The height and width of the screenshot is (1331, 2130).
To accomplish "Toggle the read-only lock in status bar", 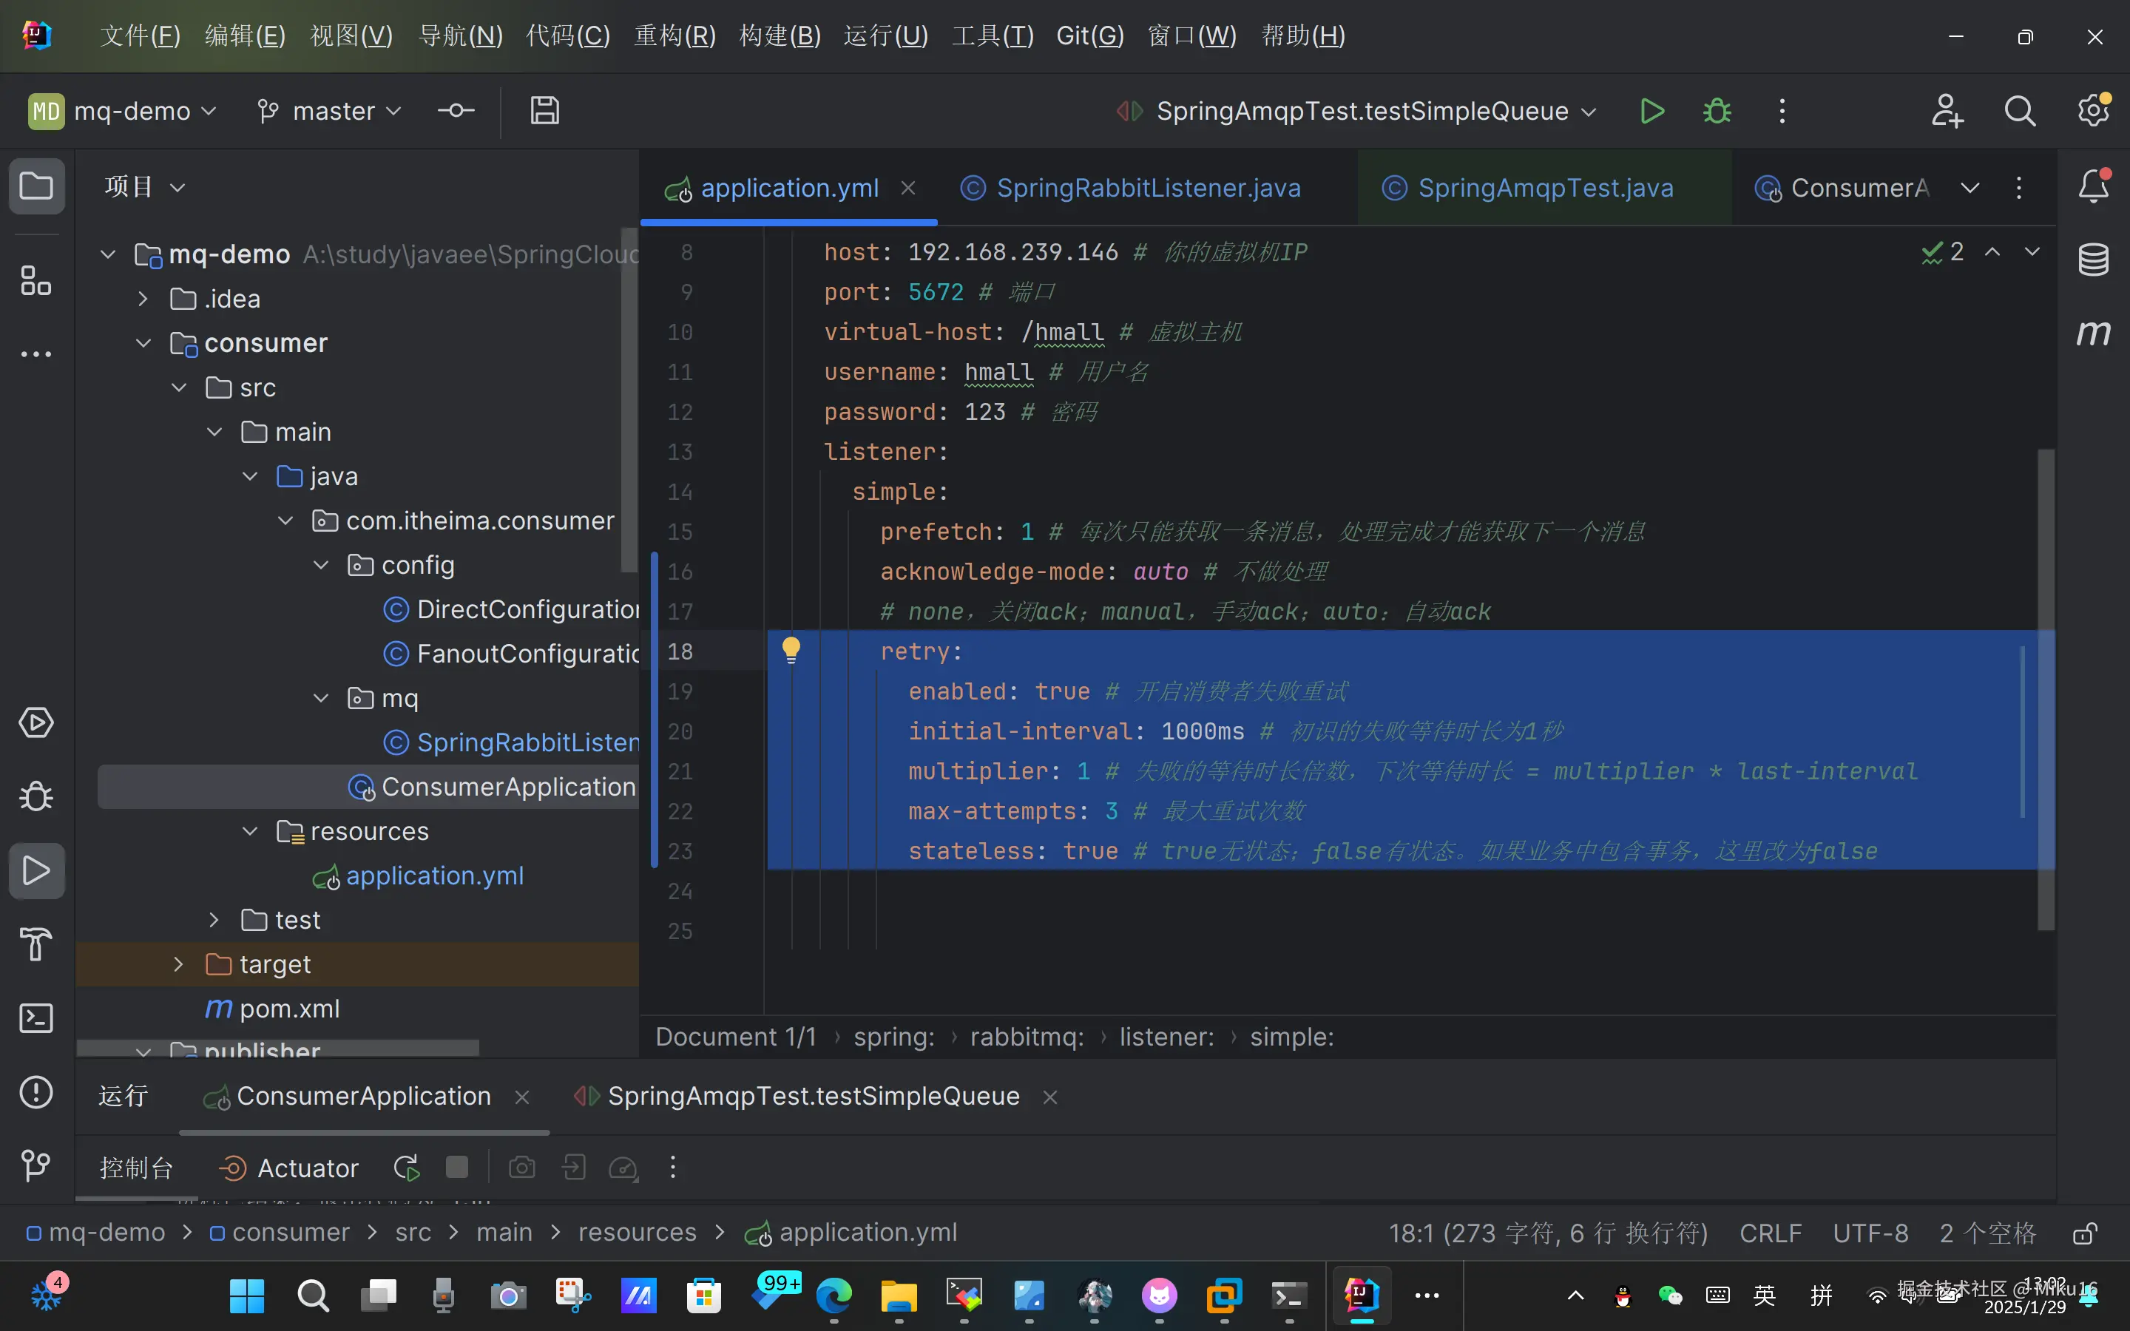I will (x=2084, y=1233).
